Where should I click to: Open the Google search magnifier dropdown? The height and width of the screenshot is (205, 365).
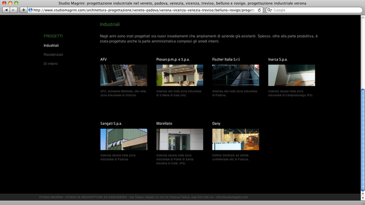click(270, 10)
